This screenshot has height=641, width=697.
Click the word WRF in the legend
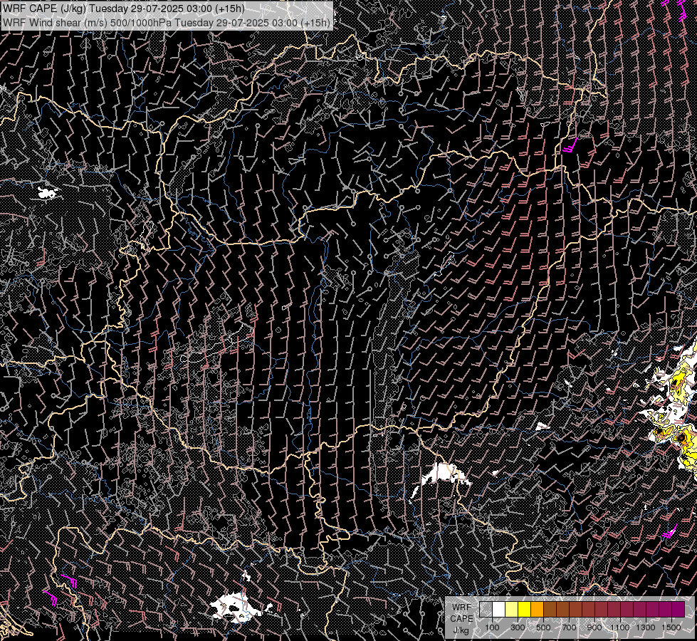pyautogui.click(x=462, y=608)
